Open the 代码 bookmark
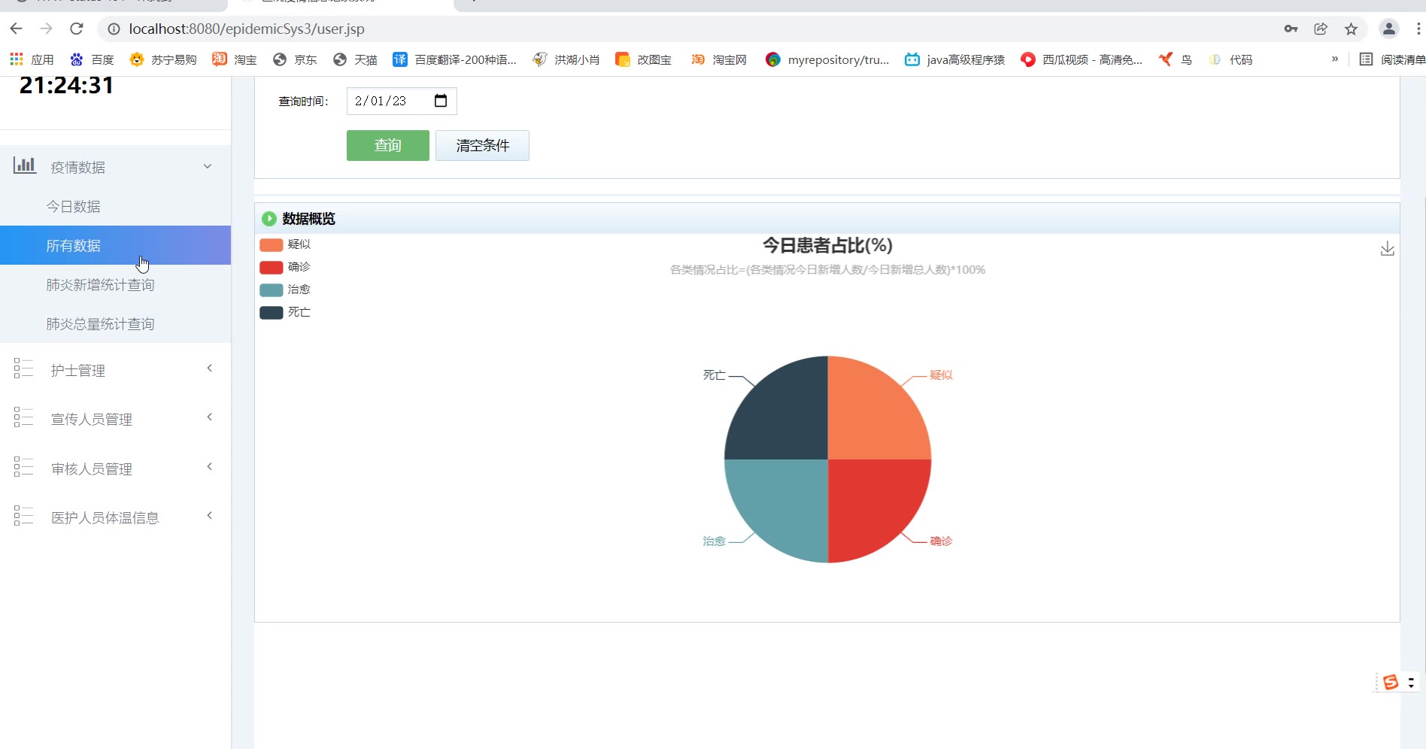The height and width of the screenshot is (749, 1426). 1230,59
